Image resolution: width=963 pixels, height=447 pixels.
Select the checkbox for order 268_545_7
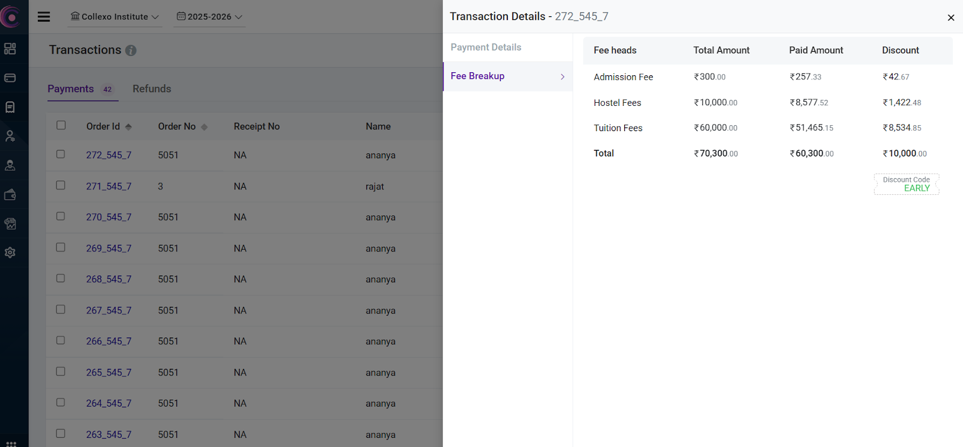point(61,279)
